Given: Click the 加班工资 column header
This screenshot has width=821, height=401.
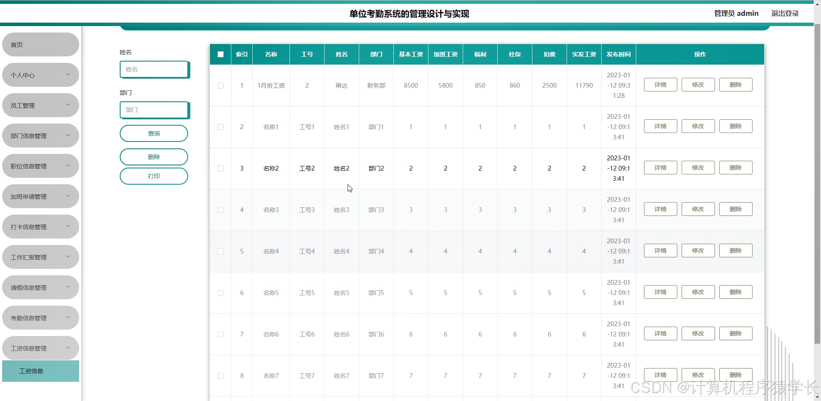Looking at the screenshot, I should 446,54.
